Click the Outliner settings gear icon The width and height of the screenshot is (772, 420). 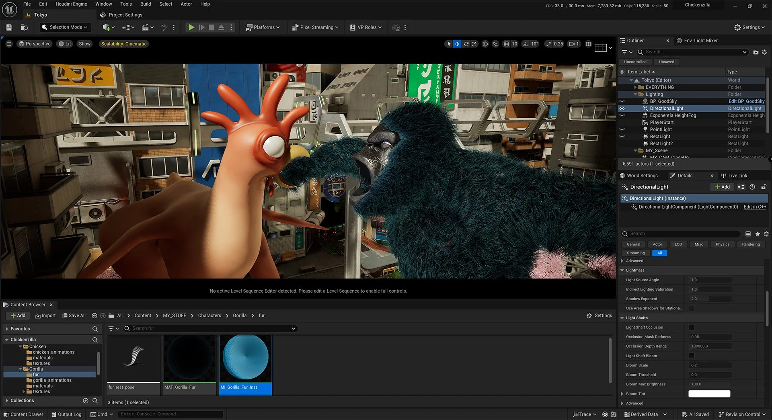pyautogui.click(x=764, y=52)
